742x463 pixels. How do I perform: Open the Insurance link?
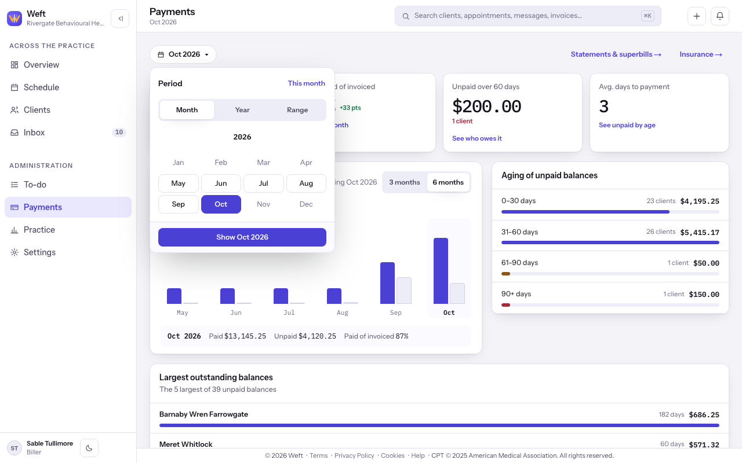(701, 54)
